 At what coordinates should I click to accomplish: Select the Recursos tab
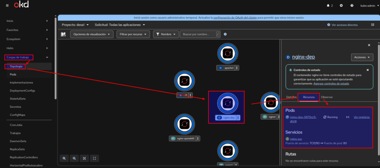click(309, 97)
